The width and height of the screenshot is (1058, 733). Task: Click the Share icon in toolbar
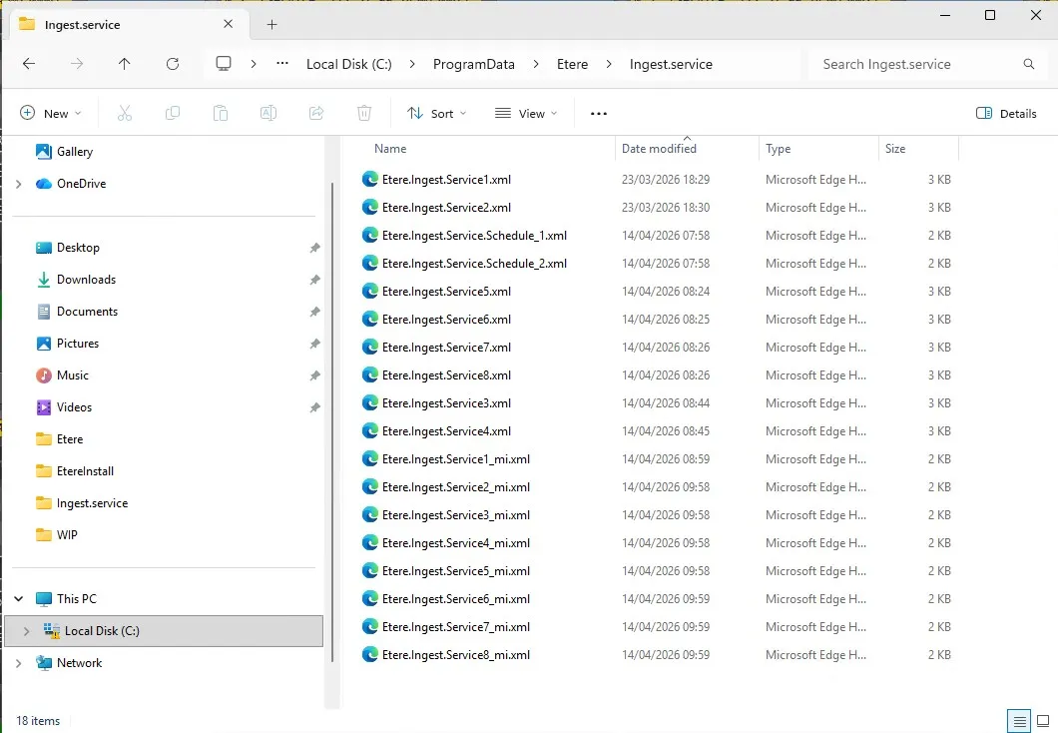316,114
